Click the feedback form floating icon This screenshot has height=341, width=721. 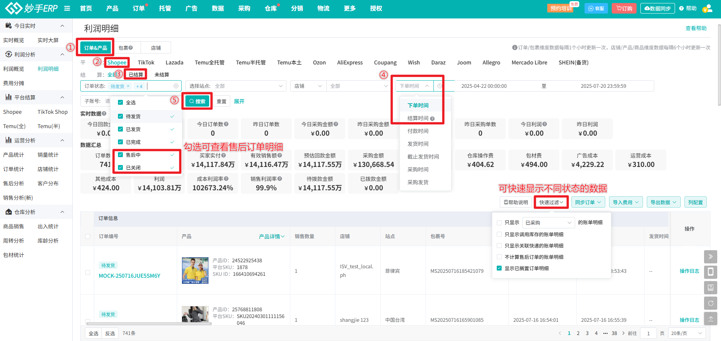[710, 287]
